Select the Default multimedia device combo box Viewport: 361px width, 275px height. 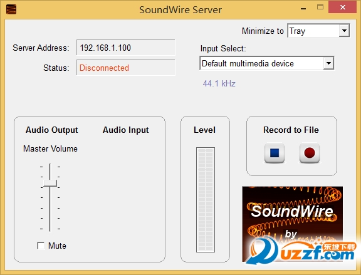point(267,63)
